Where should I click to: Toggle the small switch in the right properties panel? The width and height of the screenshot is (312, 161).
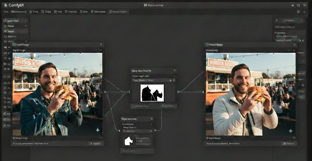click(301, 41)
